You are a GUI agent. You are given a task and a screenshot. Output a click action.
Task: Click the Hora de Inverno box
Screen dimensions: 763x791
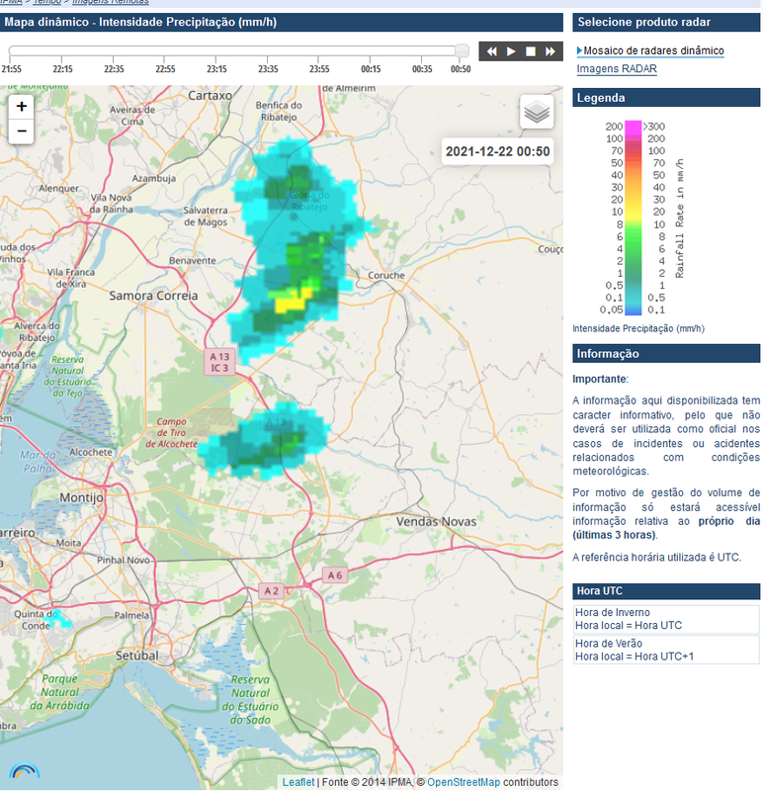click(x=666, y=619)
